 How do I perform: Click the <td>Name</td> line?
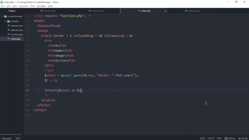click(x=60, y=51)
